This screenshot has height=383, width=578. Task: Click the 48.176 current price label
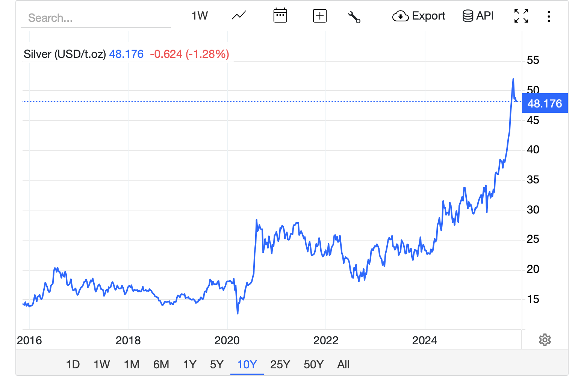pyautogui.click(x=545, y=103)
